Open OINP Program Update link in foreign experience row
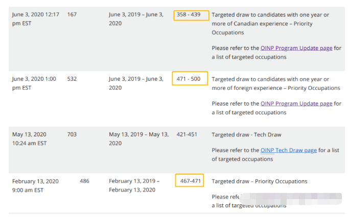The height and width of the screenshot is (217, 349). pyautogui.click(x=296, y=104)
